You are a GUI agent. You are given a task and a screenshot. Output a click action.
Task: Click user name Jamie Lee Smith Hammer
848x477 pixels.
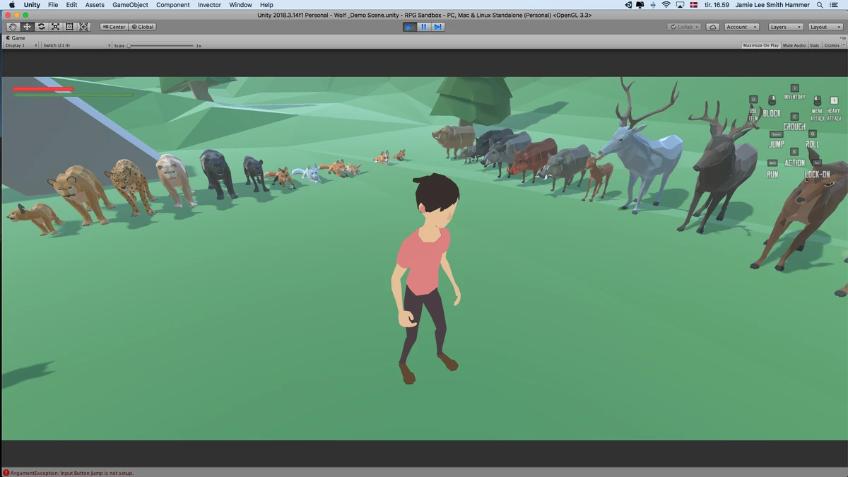point(774,5)
